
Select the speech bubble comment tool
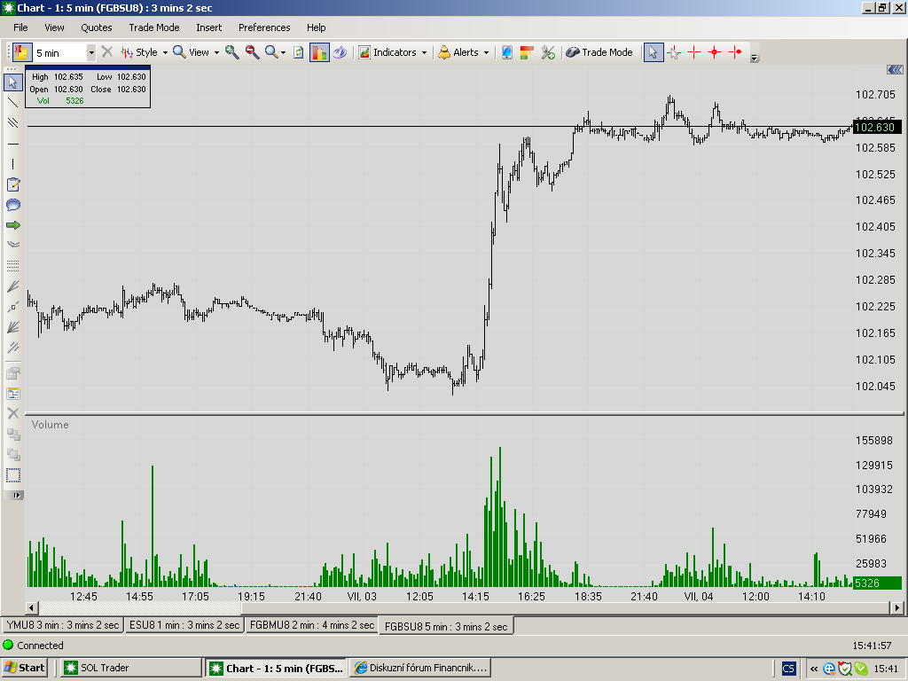[12, 205]
